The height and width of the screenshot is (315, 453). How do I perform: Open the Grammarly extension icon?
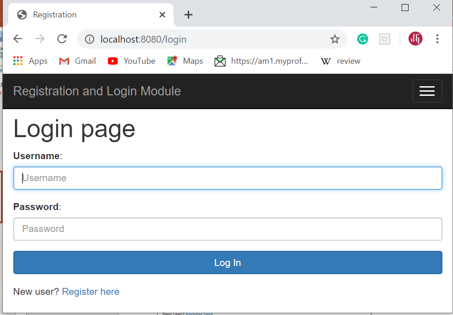(363, 39)
